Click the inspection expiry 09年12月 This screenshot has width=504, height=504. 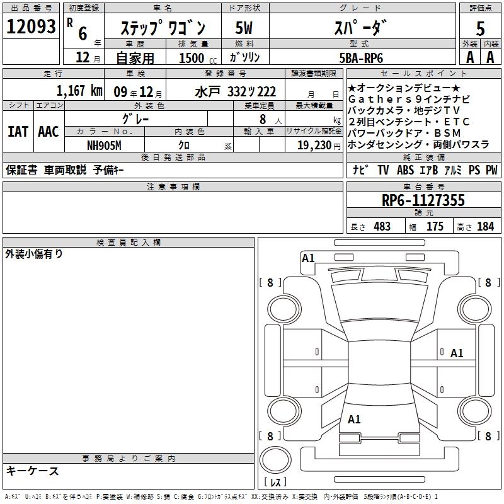138,92
